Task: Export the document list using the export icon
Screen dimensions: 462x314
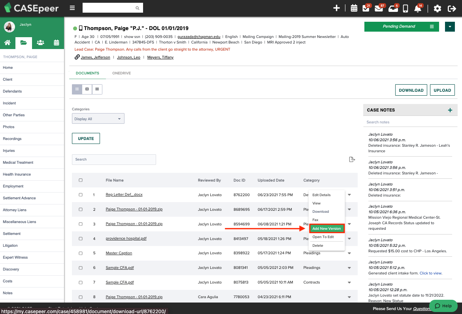Action: 352,159
